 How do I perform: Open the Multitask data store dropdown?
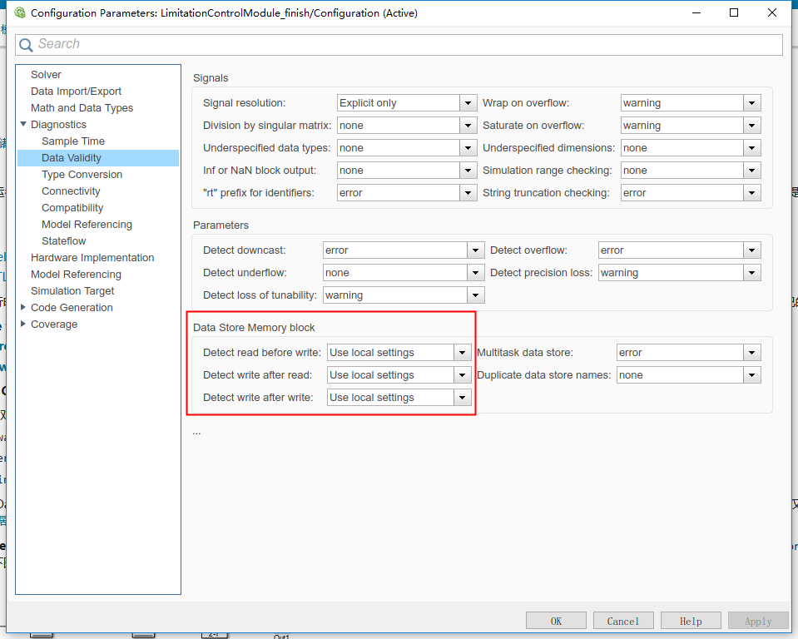tap(751, 352)
